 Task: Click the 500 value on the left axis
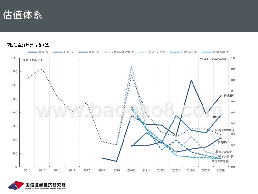pos(15,99)
